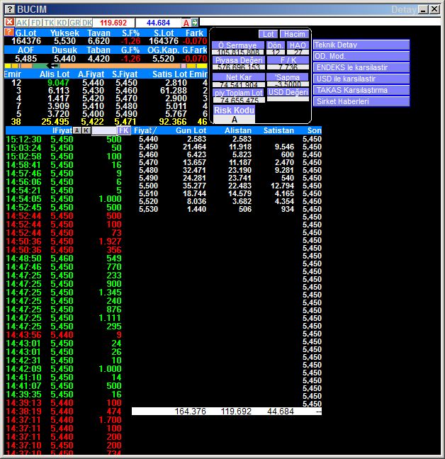Click the AOF value 5,485
Viewport: 445px width, 459px height.
click(x=26, y=59)
